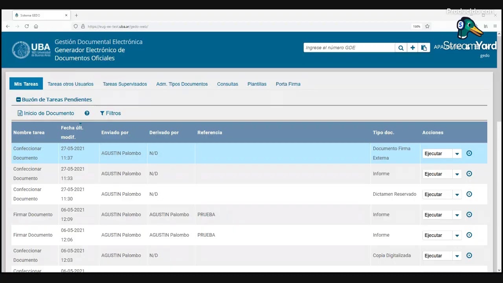The image size is (503, 283).
Task: Go back with browser back arrow
Action: (x=7, y=26)
